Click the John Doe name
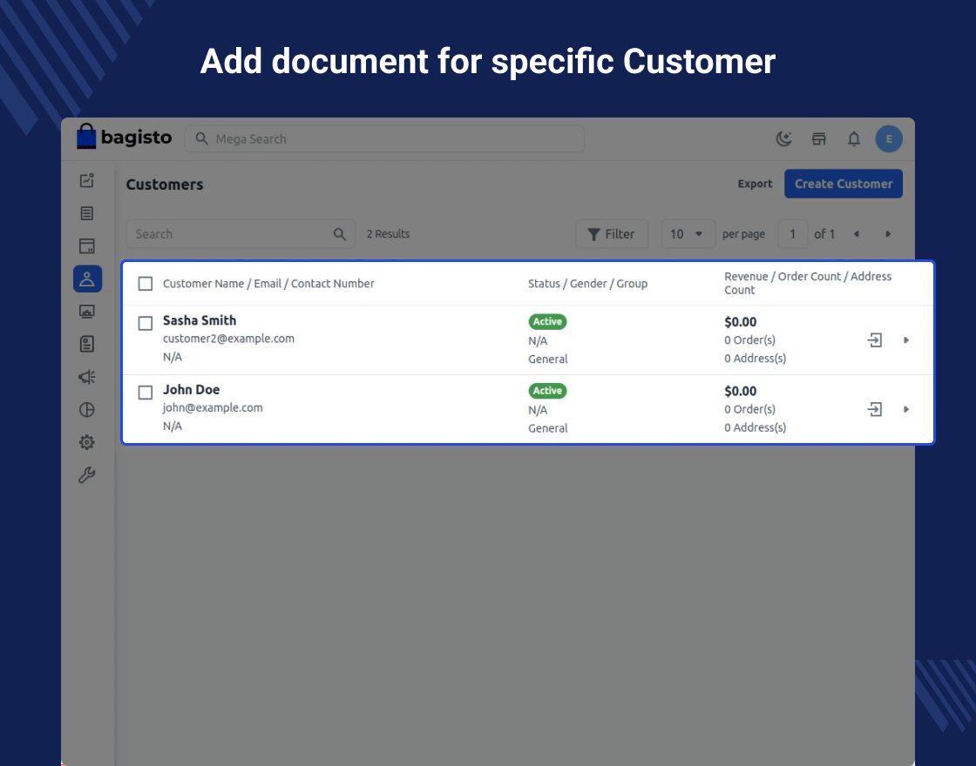The width and height of the screenshot is (976, 766). tap(191, 389)
